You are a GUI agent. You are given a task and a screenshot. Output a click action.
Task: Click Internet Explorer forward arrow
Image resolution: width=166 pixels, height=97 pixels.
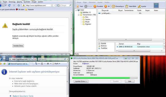pyautogui.click(x=4, y=59)
